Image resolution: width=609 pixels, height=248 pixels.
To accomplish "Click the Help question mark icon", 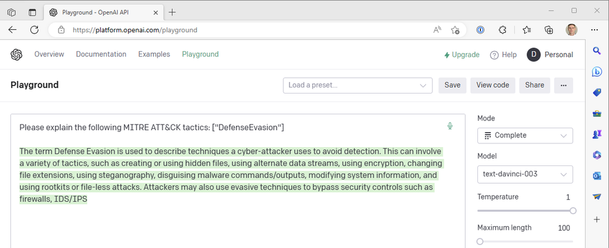I will [494, 55].
